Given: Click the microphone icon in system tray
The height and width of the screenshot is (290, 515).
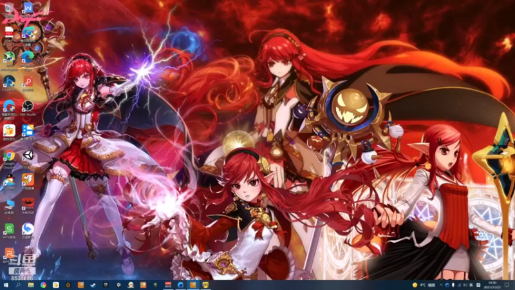Looking at the screenshot, I should (x=453, y=285).
